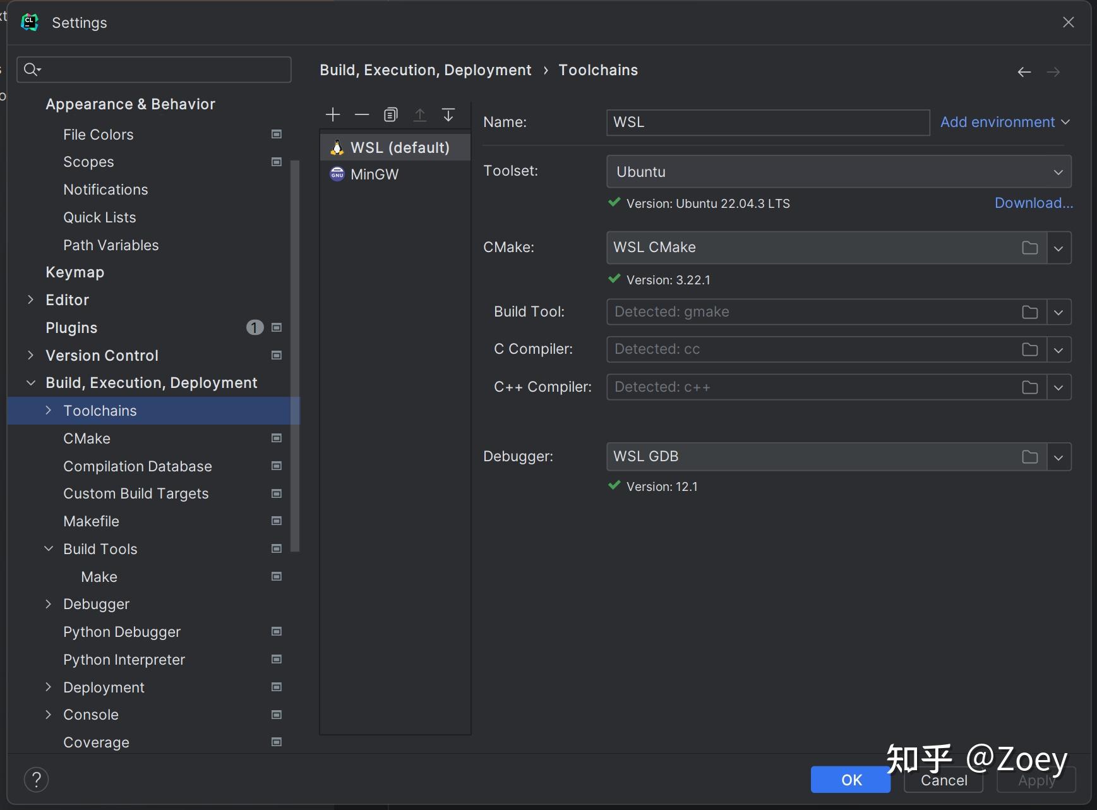Expand the Editor settings node
This screenshot has width=1097, height=810.
(31, 300)
